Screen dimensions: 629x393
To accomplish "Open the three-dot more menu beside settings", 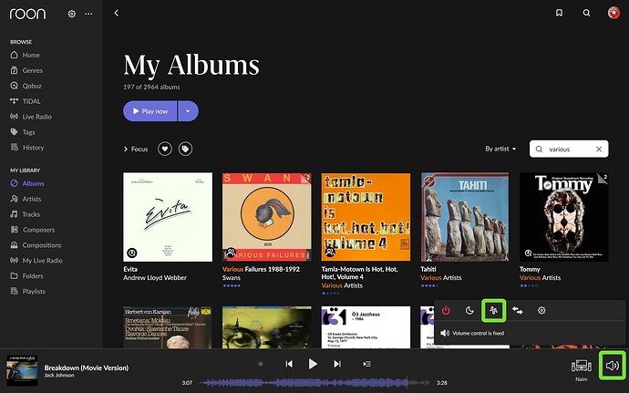I will pyautogui.click(x=88, y=14).
